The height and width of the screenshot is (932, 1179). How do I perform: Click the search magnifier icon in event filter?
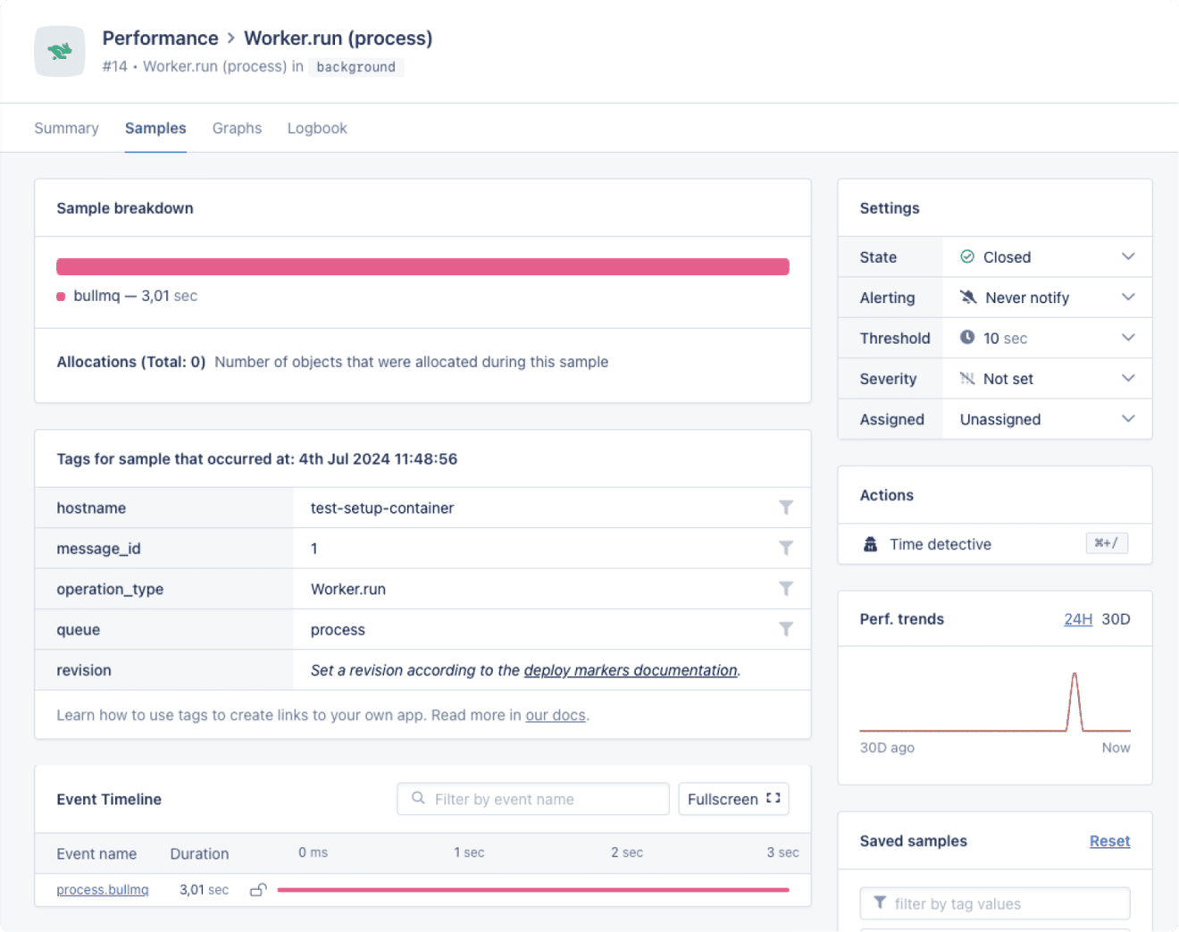point(418,798)
